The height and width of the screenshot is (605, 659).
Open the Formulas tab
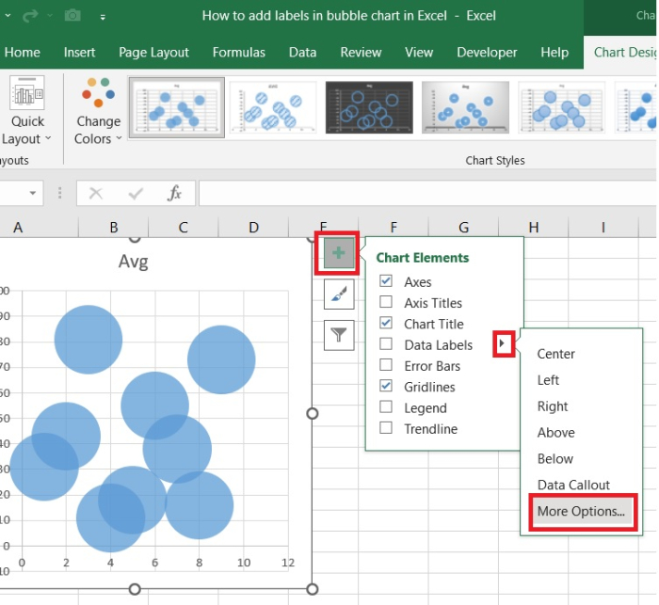point(239,52)
